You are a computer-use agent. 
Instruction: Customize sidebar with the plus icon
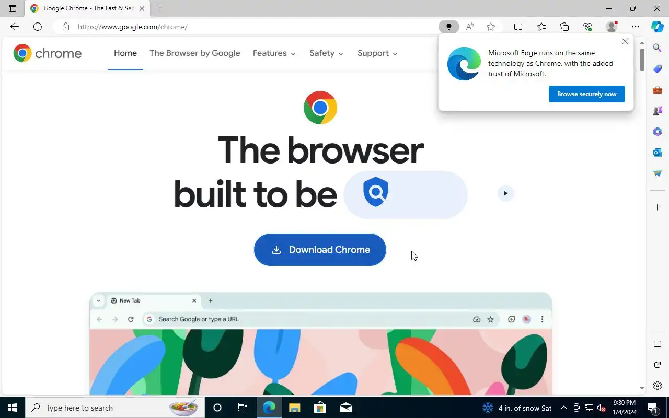pos(658,207)
